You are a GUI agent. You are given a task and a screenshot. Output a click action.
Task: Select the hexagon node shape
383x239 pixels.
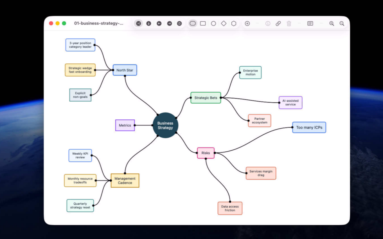pyautogui.click(x=234, y=23)
